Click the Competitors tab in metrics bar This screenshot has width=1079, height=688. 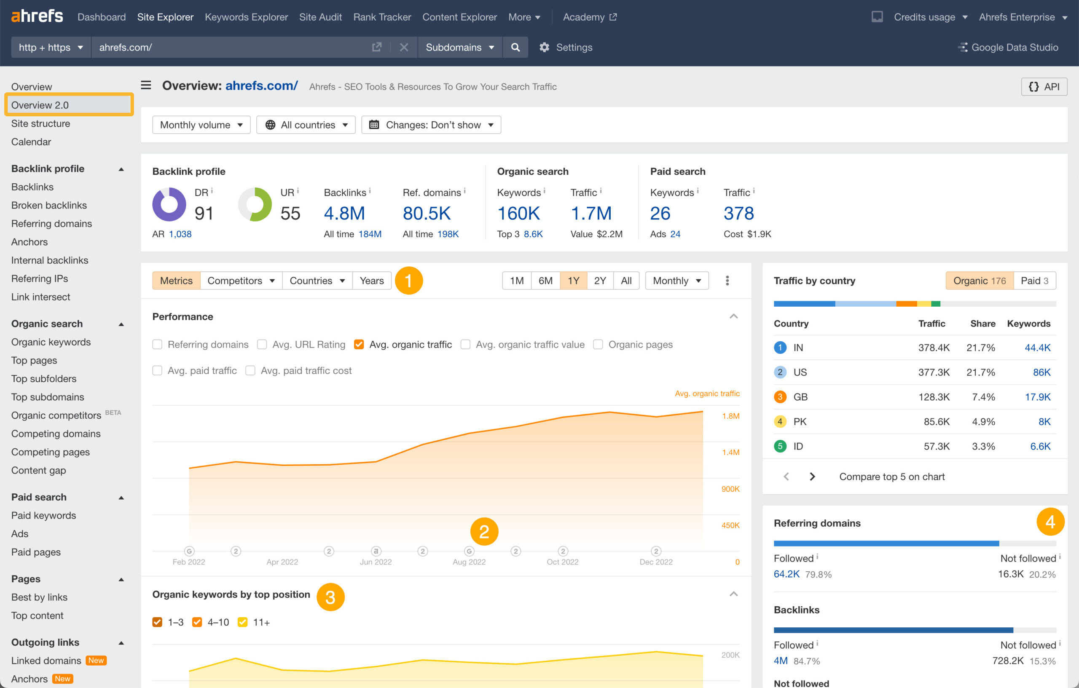coord(236,280)
